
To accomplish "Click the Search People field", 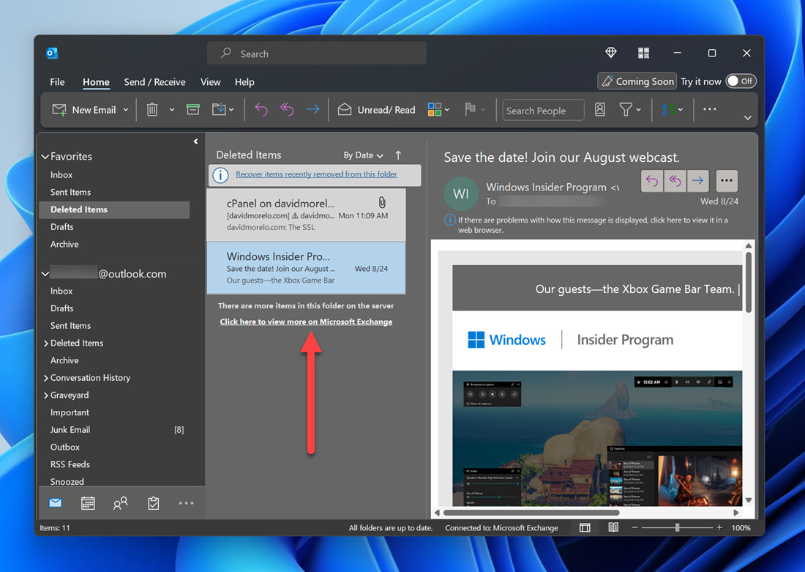I will pos(543,110).
